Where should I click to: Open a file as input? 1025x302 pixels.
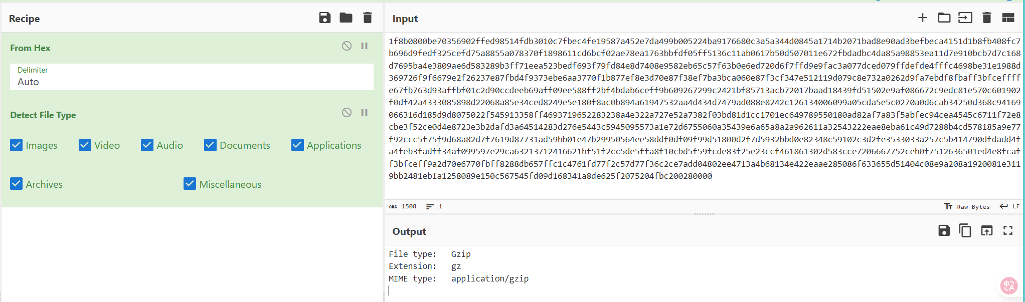coord(965,18)
